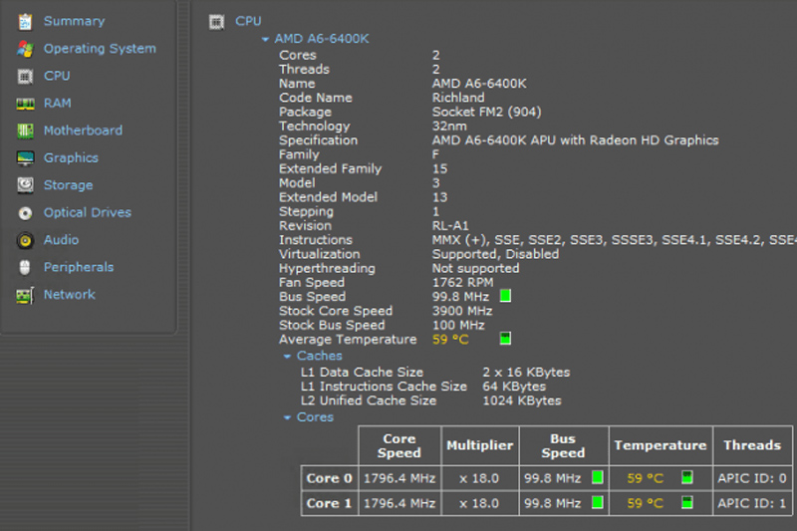Click the Caches heading label
Viewport: 797px width, 531px height.
319,356
